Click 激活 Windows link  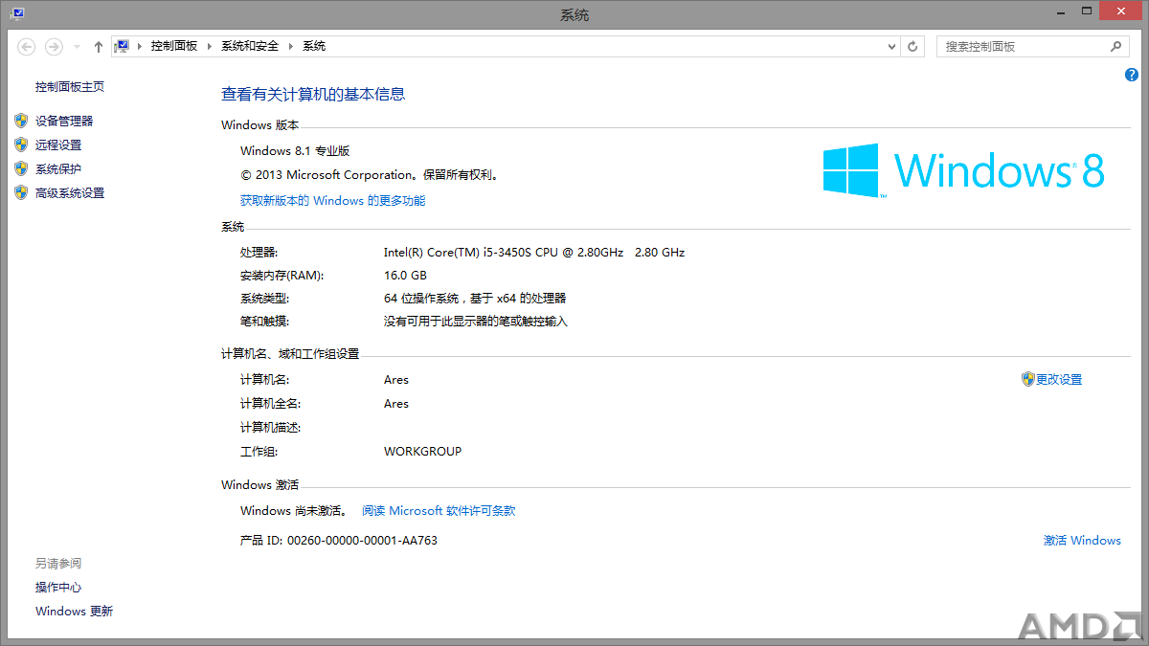1082,541
